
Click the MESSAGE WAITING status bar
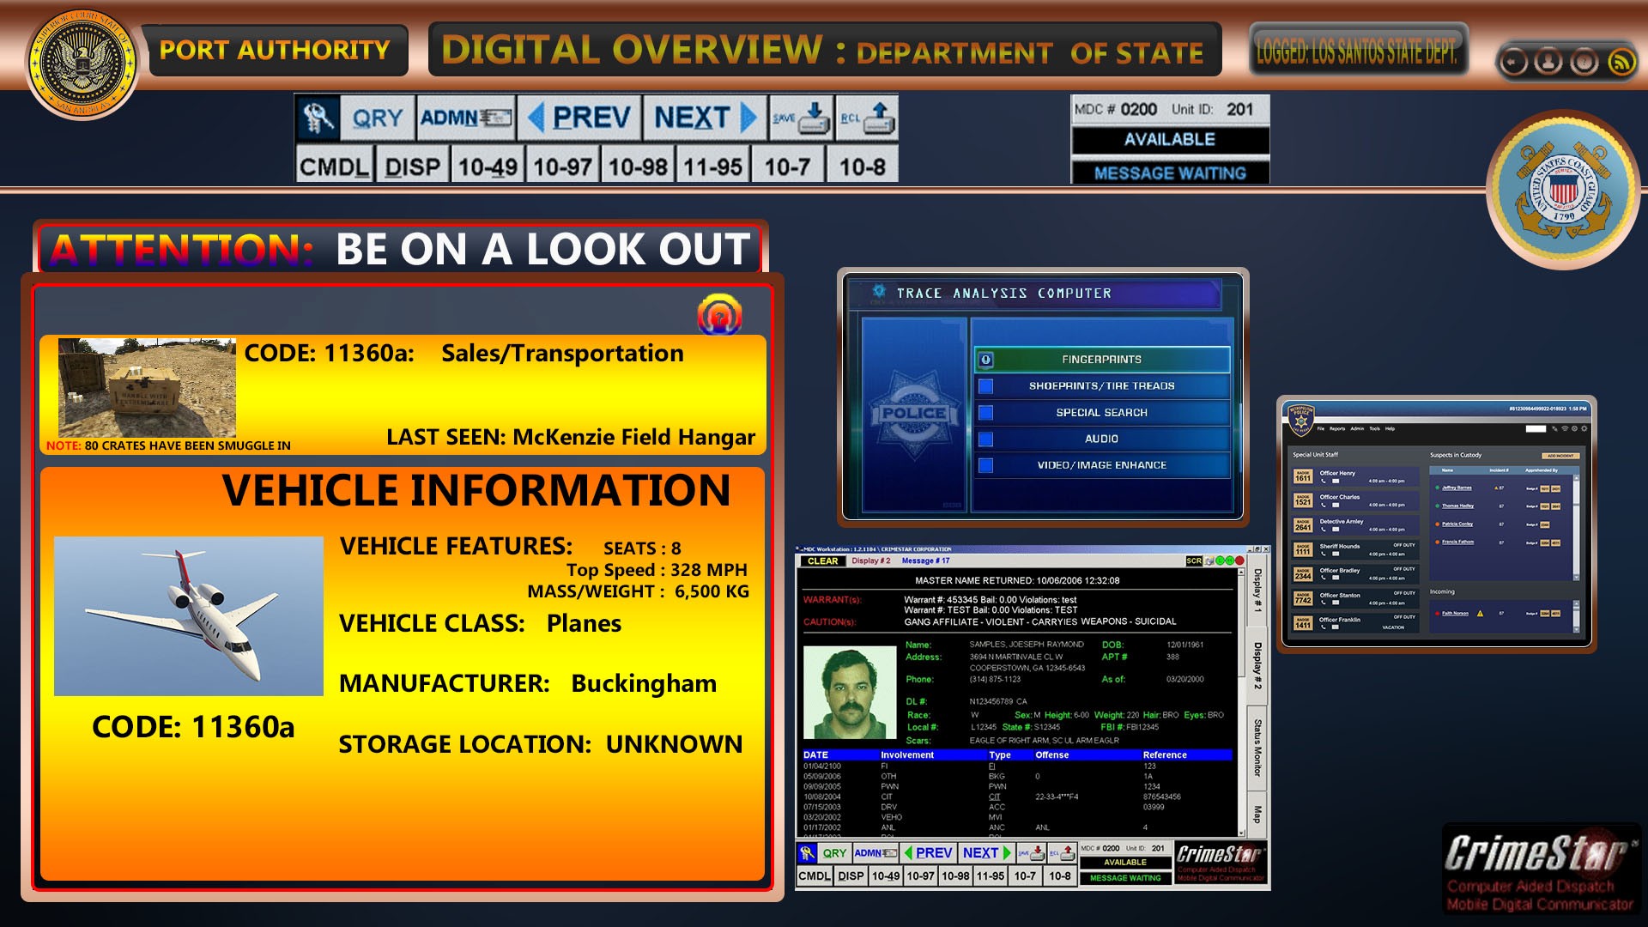point(1169,173)
